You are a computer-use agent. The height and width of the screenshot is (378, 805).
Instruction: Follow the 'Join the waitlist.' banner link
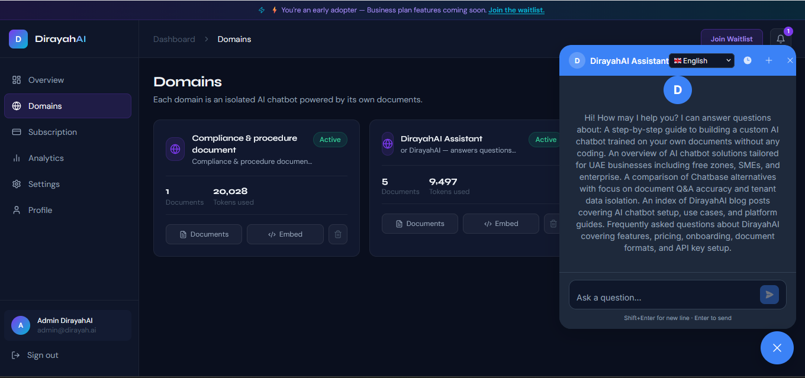(x=516, y=10)
